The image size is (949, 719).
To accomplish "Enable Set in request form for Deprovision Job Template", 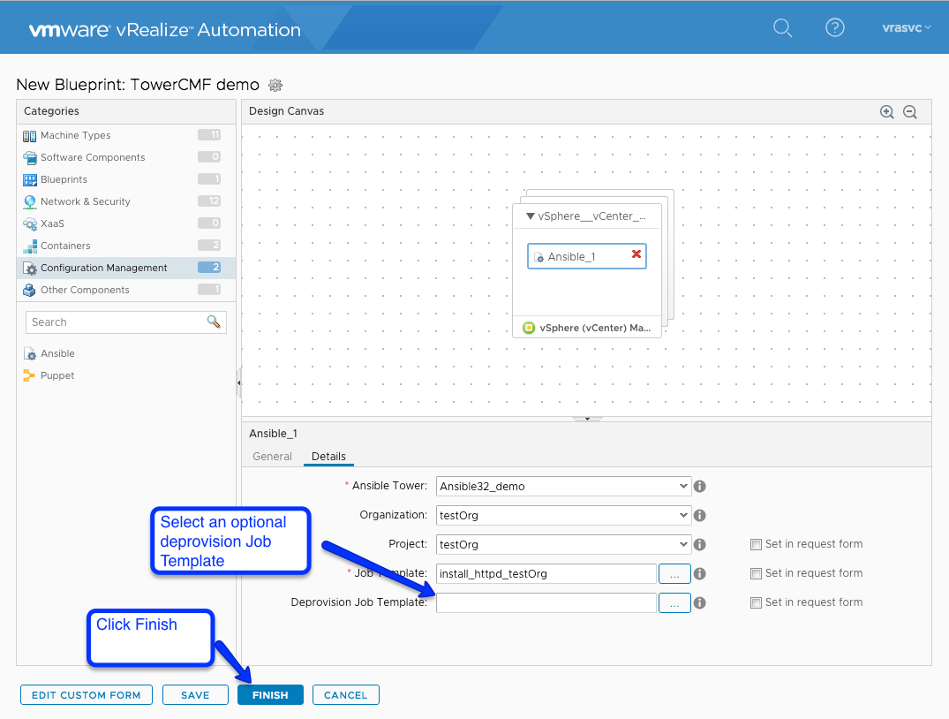I will 756,602.
